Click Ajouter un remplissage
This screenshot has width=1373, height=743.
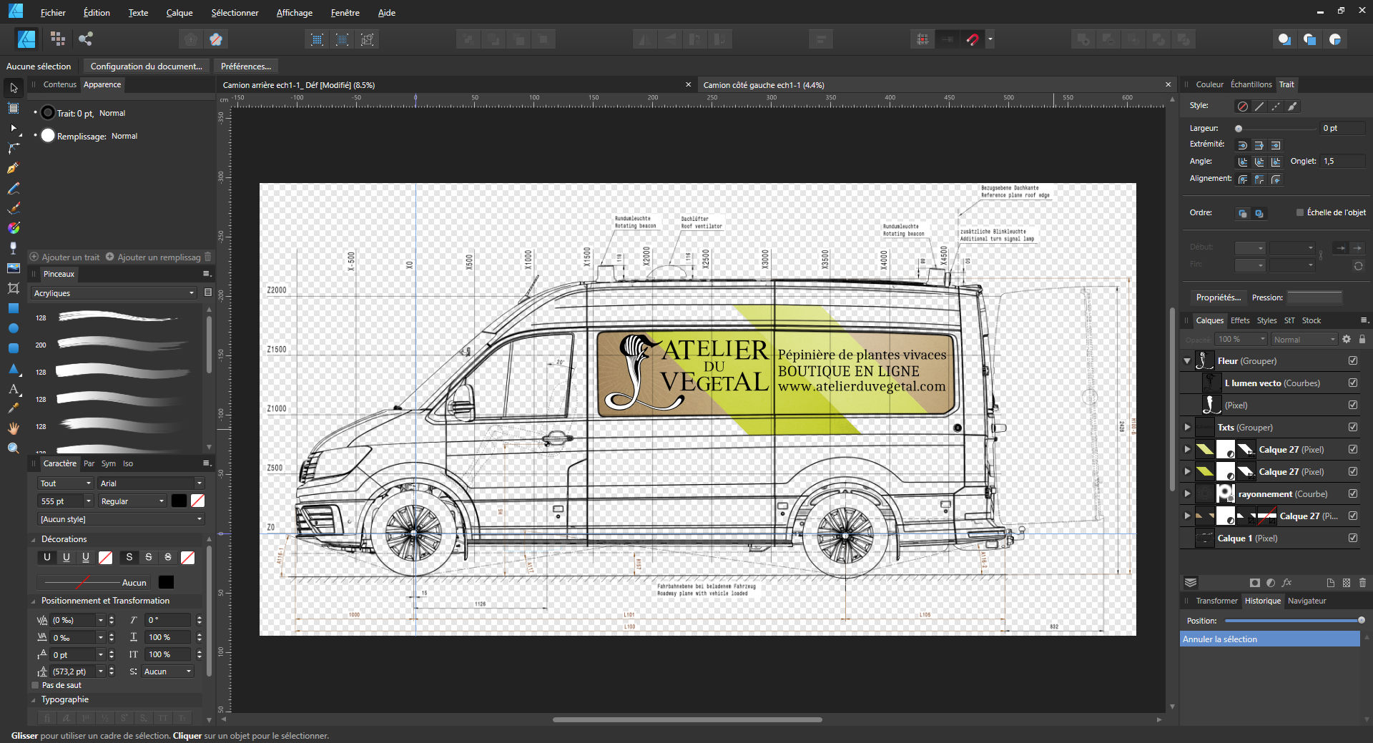pos(154,257)
